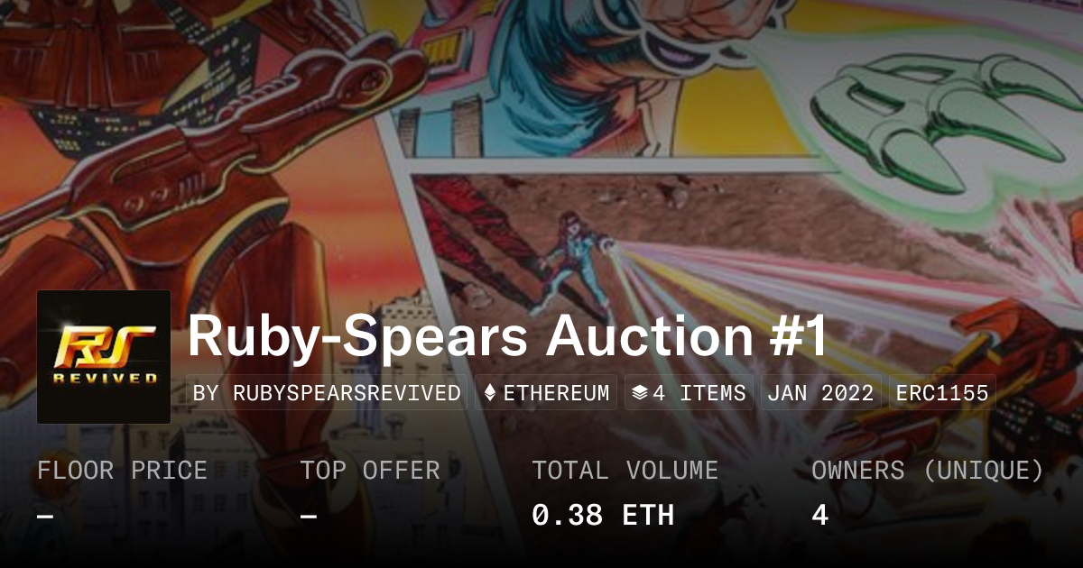Select the ETHEREUM chain label
Screen dimensions: 1083x568
(555, 393)
